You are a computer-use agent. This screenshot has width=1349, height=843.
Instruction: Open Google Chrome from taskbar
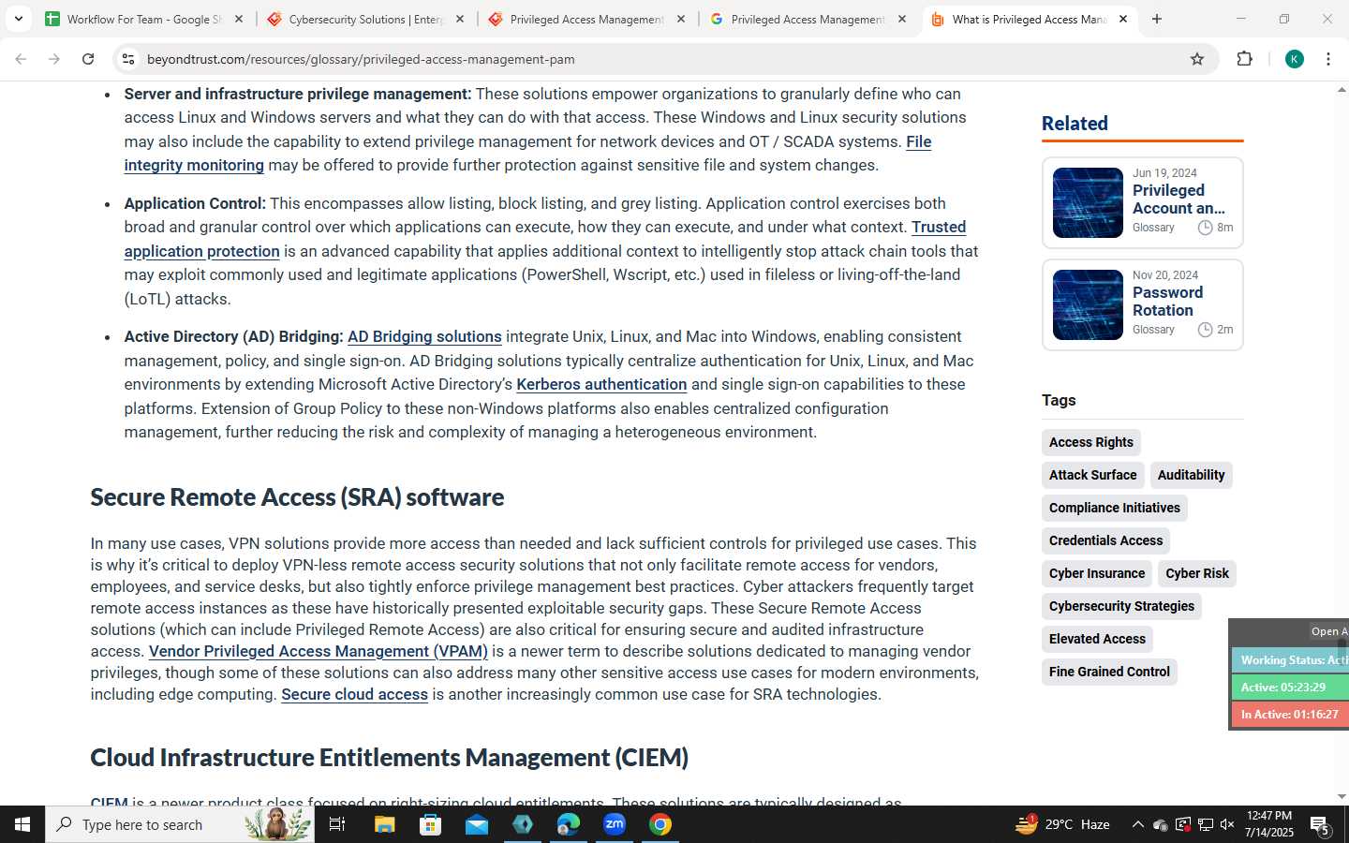tap(660, 824)
